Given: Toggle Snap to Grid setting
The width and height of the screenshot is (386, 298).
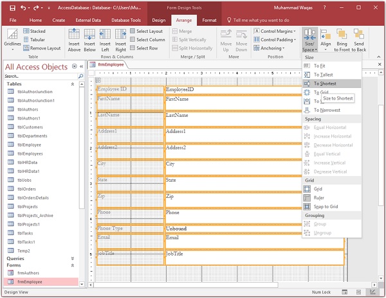Looking at the screenshot, I should point(325,206).
